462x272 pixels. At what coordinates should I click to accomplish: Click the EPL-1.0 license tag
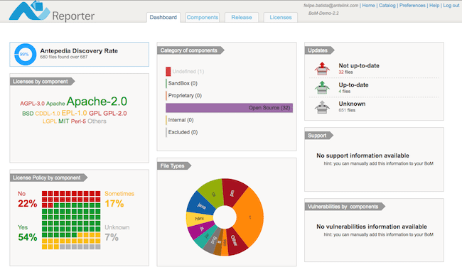click(74, 113)
